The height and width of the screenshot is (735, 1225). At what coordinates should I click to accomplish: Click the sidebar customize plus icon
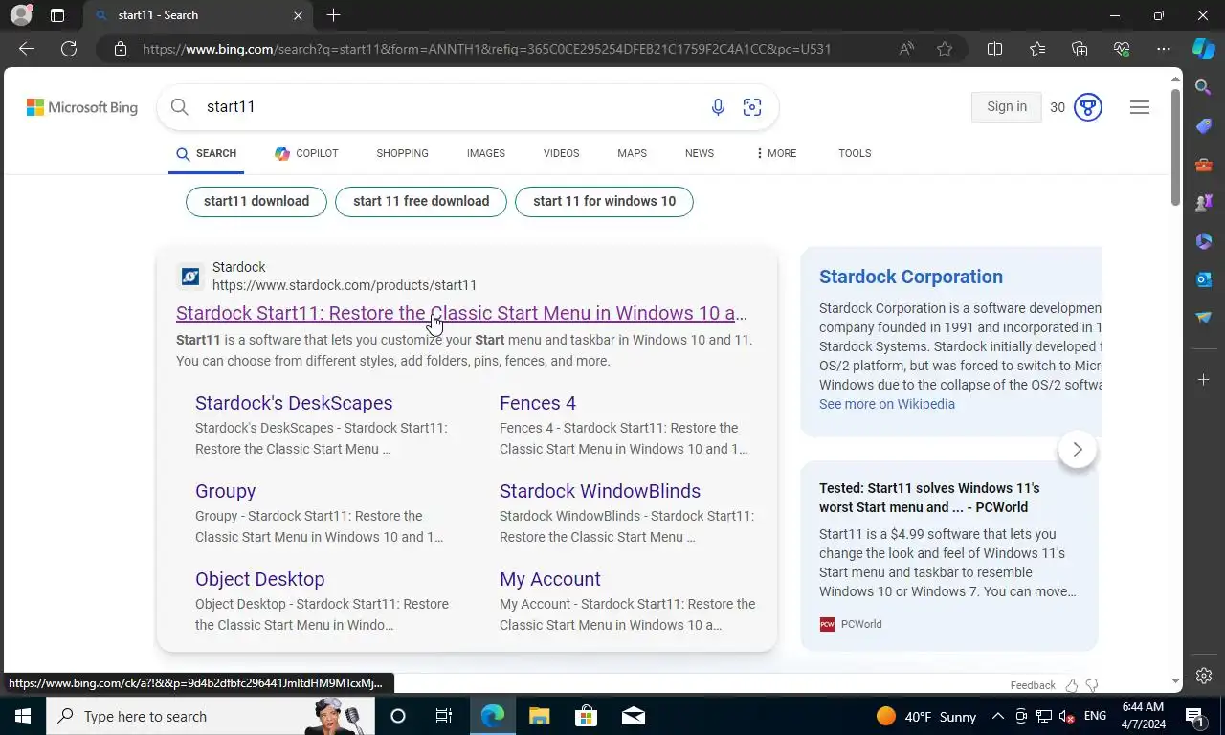pos(1204,380)
